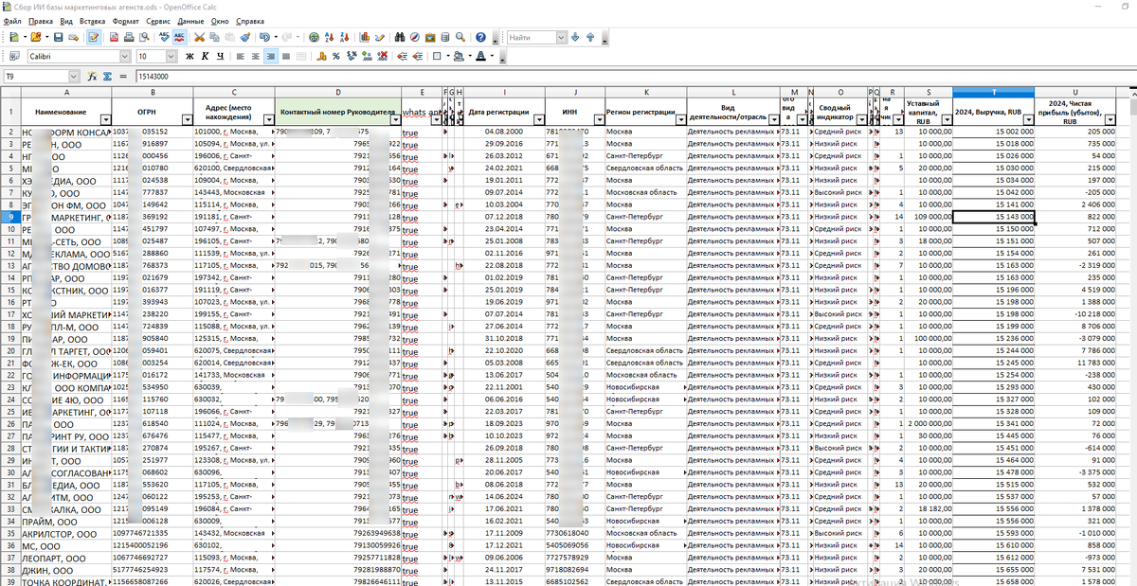Viewport: 1137px width, 586px height.
Task: Open the Формат menu
Action: [125, 20]
